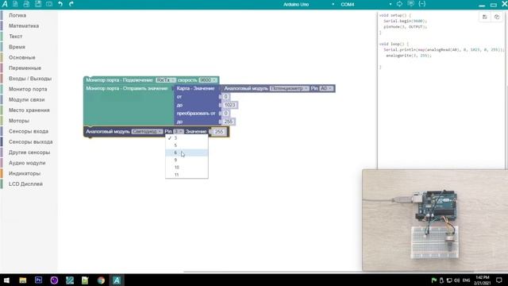Select pin 5 in the dropdown list
The height and width of the screenshot is (286, 508).
tap(187, 145)
